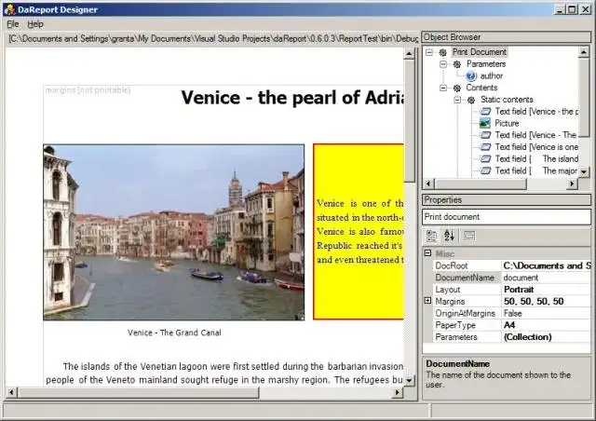Collapse the Static contents tree node

tap(457, 100)
